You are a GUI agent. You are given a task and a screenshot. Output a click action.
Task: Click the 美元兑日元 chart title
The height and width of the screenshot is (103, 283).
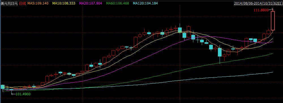pyautogui.click(x=9, y=3)
